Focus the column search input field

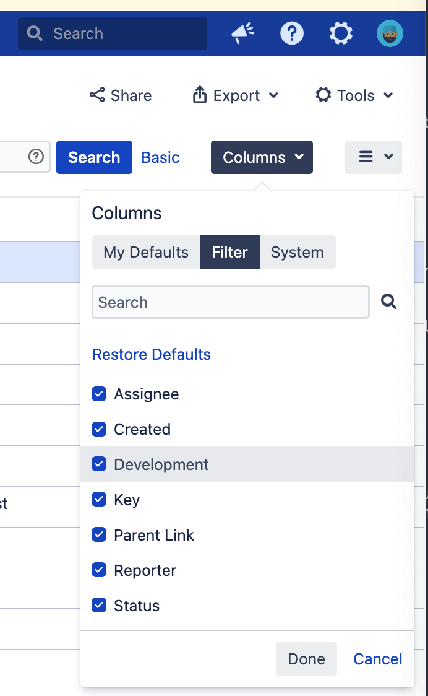tap(231, 302)
